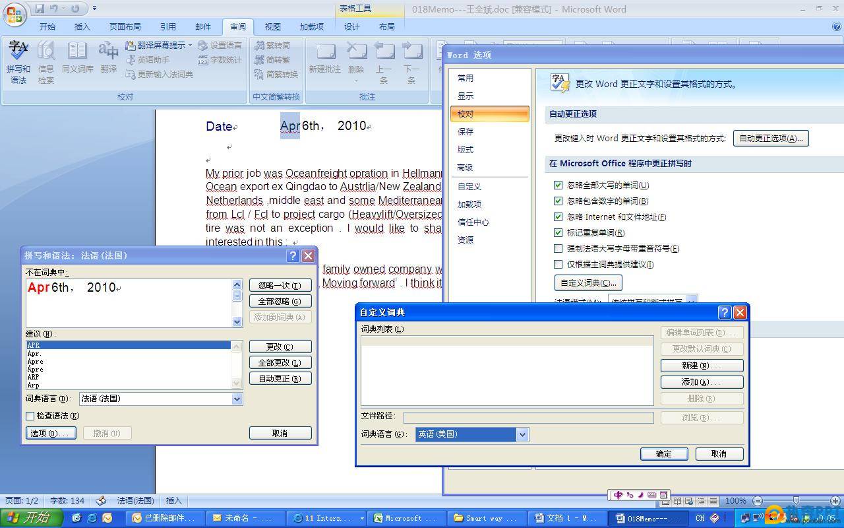This screenshot has width=844, height=528.
Task: Click the 自定义词典(C)... button in options
Action: tap(588, 282)
